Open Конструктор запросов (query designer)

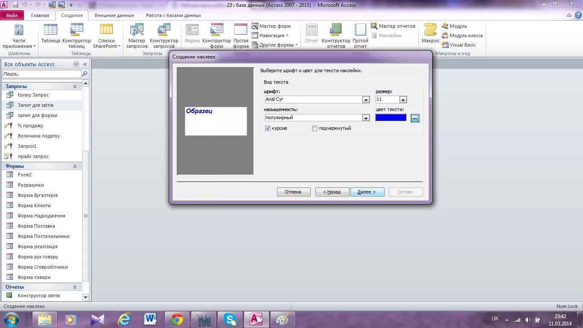(164, 36)
